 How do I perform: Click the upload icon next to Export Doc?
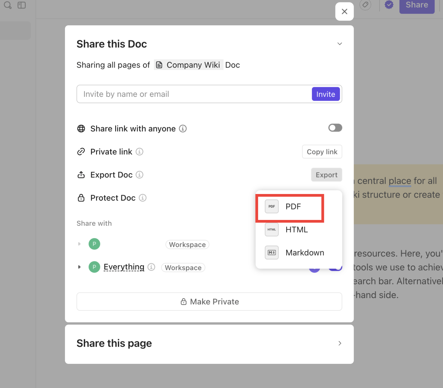[x=81, y=175]
